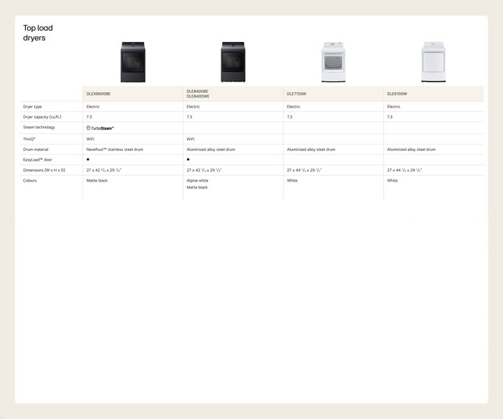Select DLE8400BE 'Aluminized alloy steel drum'
Viewport: 503px width, 419px height.
211,149
